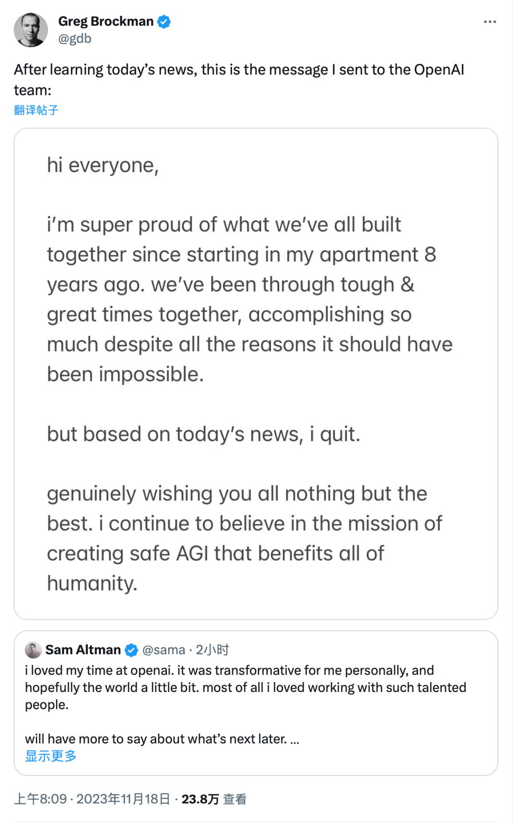Open the Greg Brockman display name link
518x824 pixels.
pyautogui.click(x=106, y=22)
